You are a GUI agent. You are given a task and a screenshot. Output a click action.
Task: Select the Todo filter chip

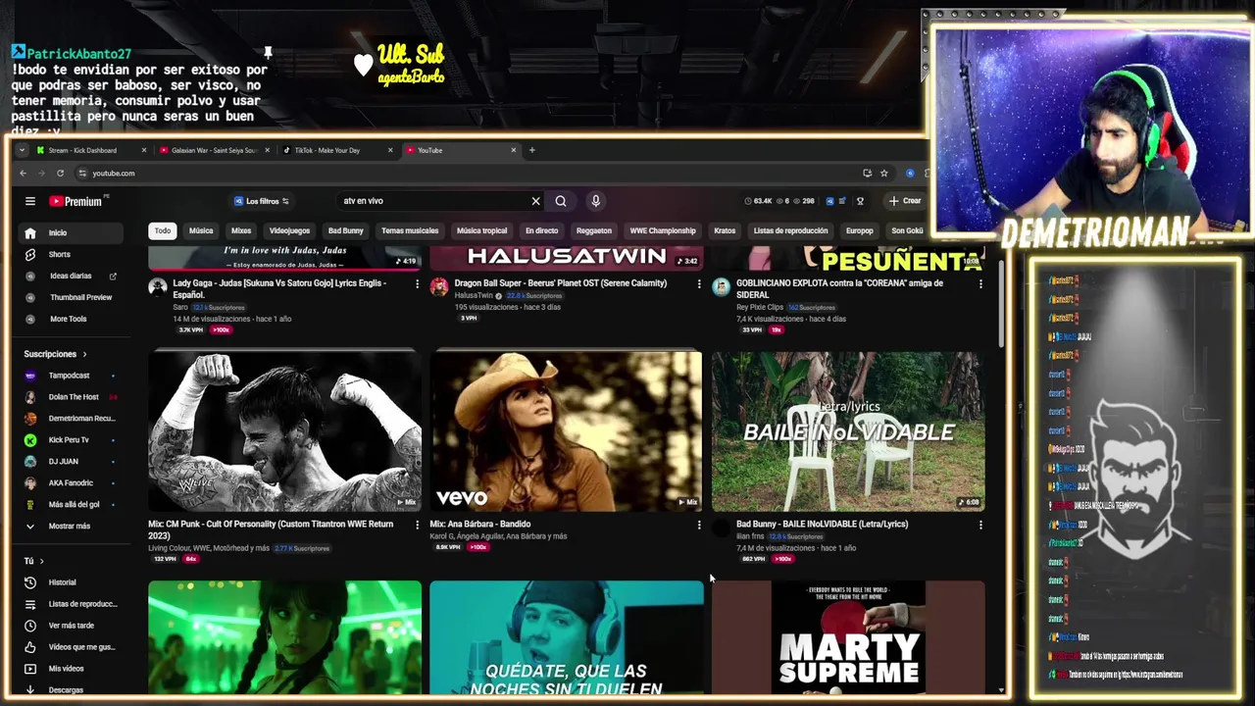[x=163, y=231]
